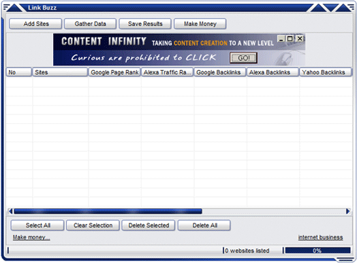Click the Delete All button

(204, 226)
